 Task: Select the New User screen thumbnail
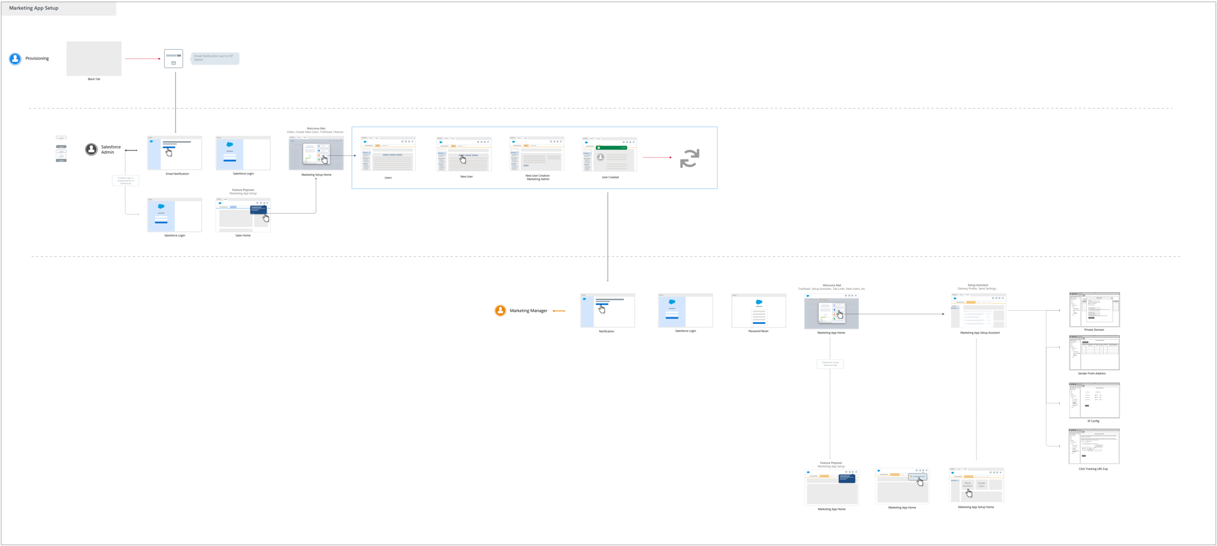[x=463, y=154]
